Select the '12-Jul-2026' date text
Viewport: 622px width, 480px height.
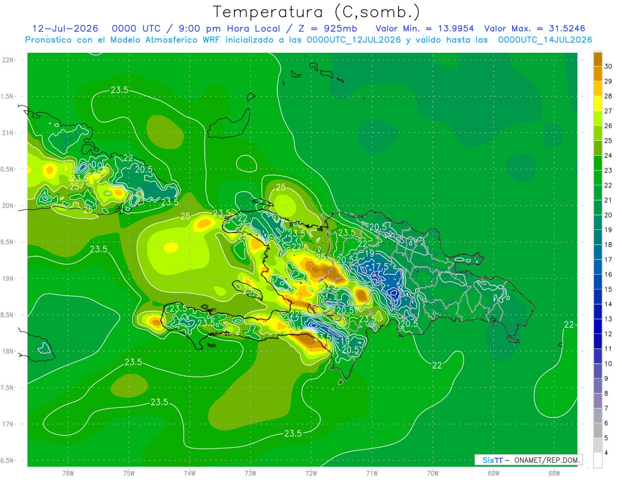pyautogui.click(x=65, y=28)
